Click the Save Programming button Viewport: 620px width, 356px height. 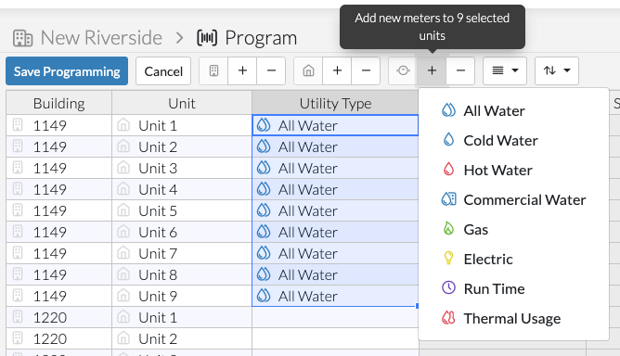[x=67, y=71]
